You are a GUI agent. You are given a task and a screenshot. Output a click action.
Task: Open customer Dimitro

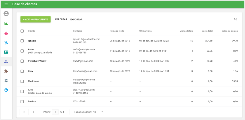pyautogui.click(x=32, y=102)
